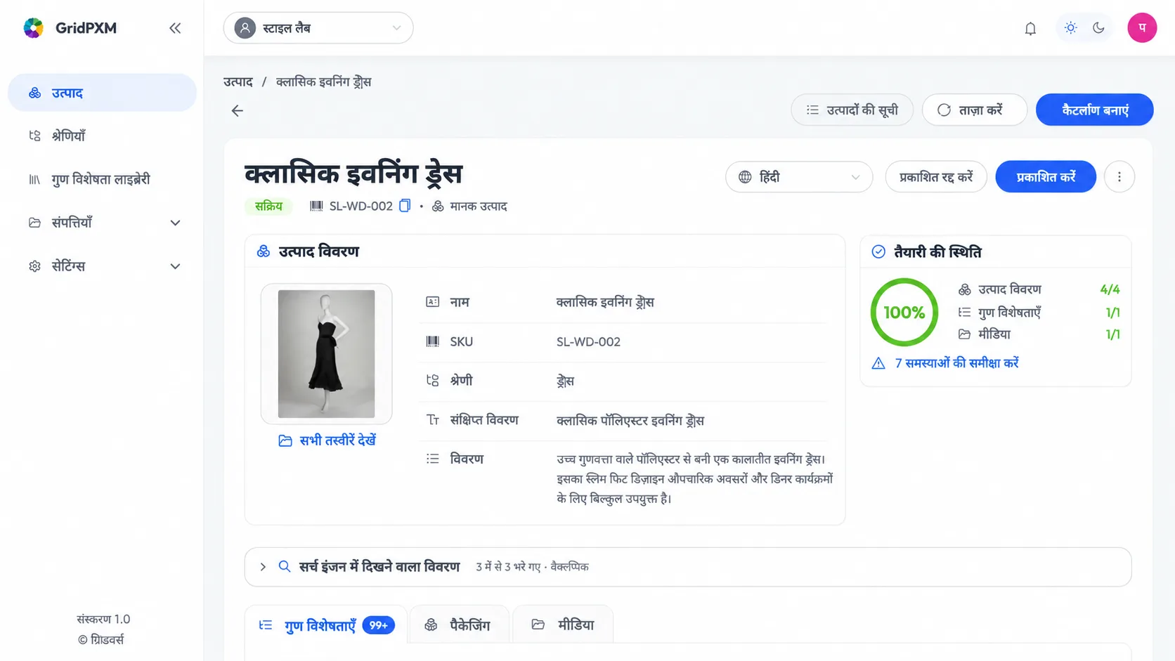The width and height of the screenshot is (1175, 661).
Task: Click the globe icon in language selector
Action: coord(745,177)
